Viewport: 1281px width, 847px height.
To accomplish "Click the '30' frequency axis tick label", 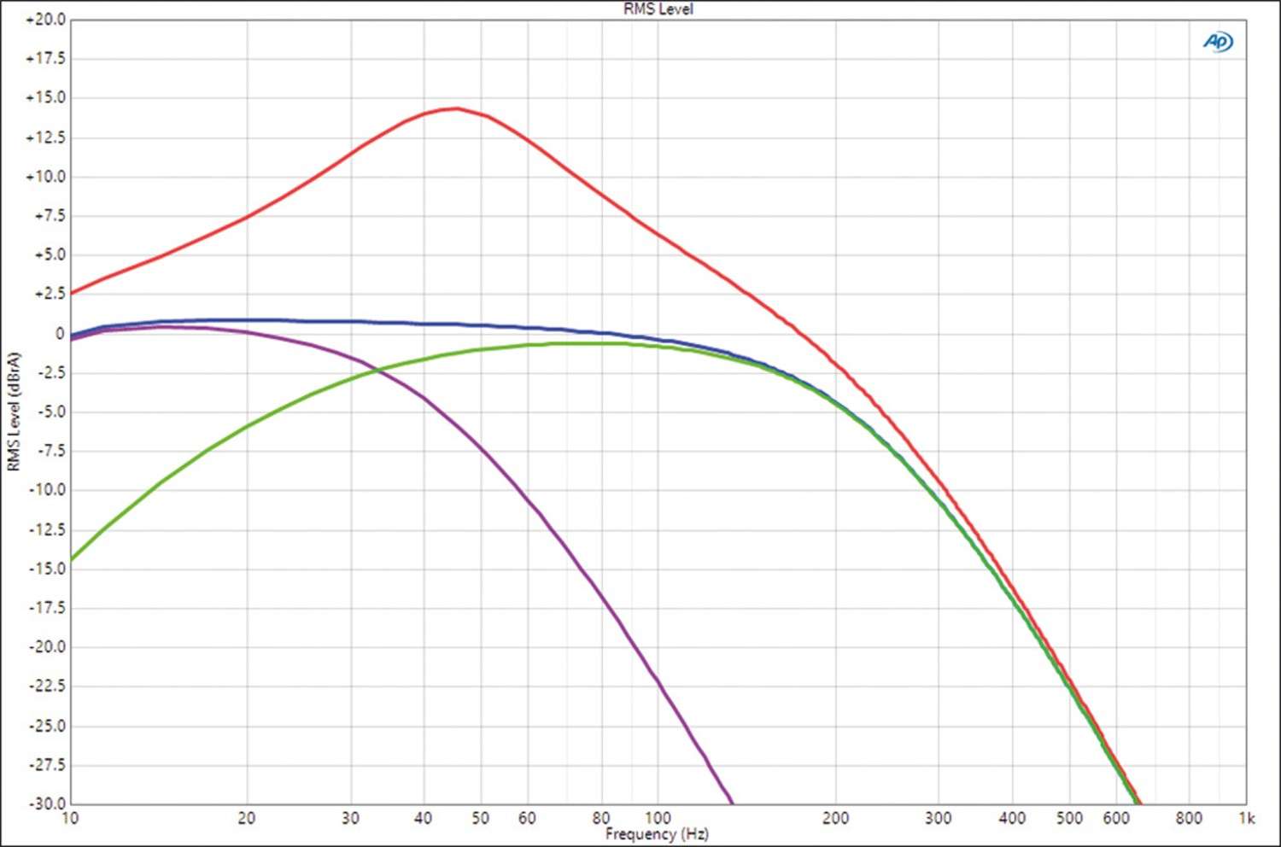I will coord(350,818).
